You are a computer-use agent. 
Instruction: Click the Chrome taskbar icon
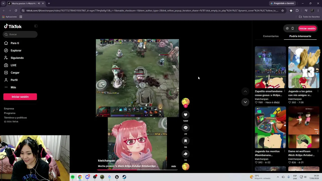click(x=80, y=177)
